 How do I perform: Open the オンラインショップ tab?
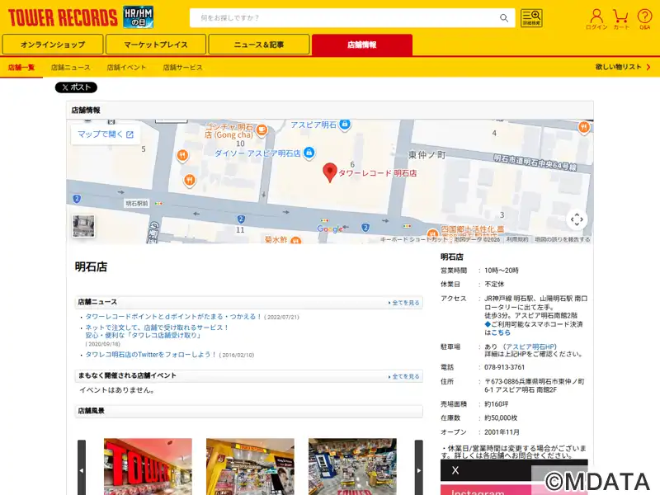pos(53,45)
